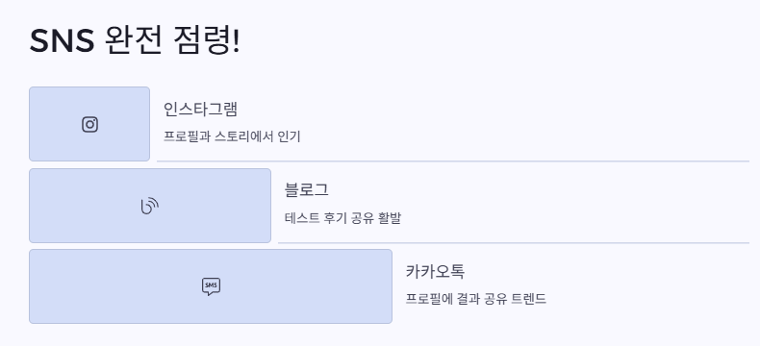Select the 카카오톡 bar block
Screen dimensions: 760x346
pyautogui.click(x=211, y=286)
